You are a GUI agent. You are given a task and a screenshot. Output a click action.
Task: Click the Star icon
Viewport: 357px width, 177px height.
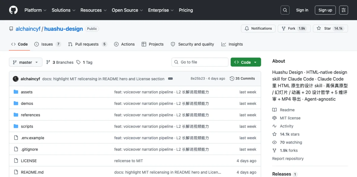(319, 29)
